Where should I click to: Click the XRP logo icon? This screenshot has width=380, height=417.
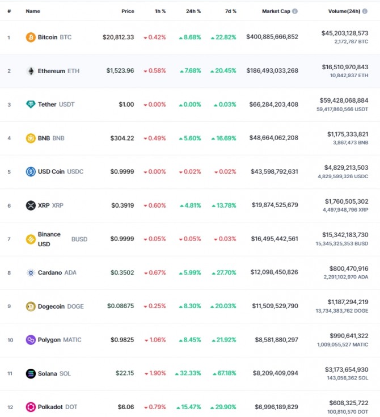[x=31, y=205]
